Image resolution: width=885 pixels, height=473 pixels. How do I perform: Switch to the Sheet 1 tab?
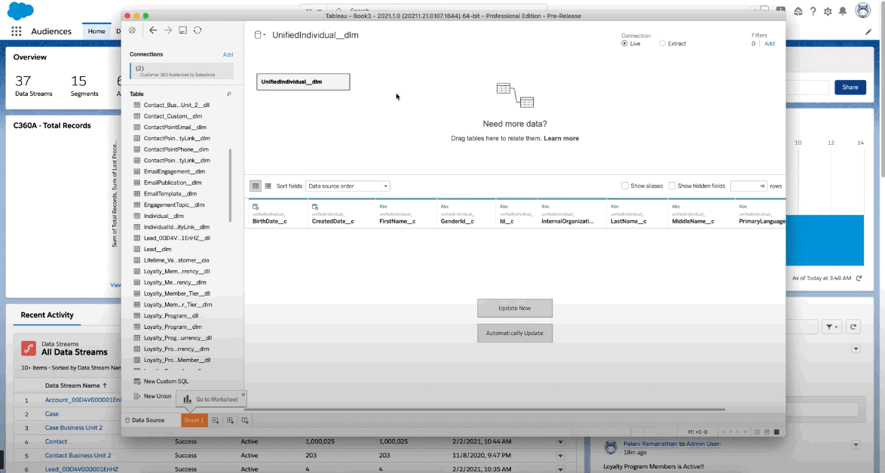click(x=194, y=420)
